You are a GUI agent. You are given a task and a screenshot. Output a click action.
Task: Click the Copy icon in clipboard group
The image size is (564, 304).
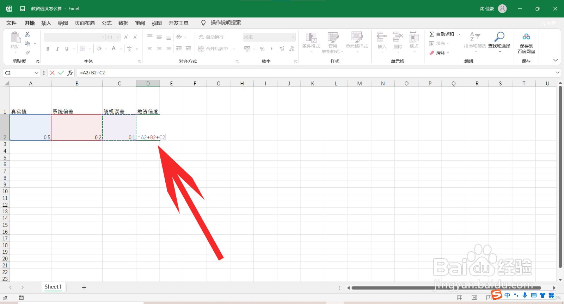(x=27, y=43)
